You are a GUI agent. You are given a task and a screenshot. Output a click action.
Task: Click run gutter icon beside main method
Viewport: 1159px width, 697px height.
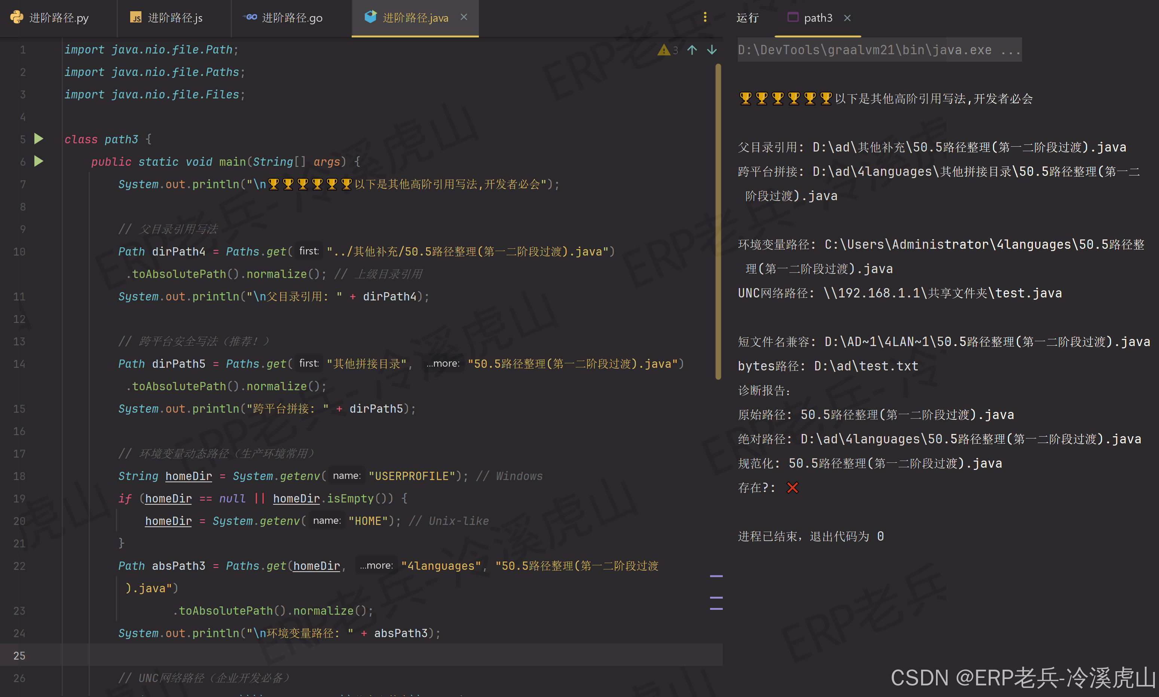click(39, 162)
